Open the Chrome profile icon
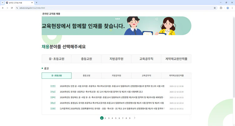The image size is (235, 126). (228, 8)
